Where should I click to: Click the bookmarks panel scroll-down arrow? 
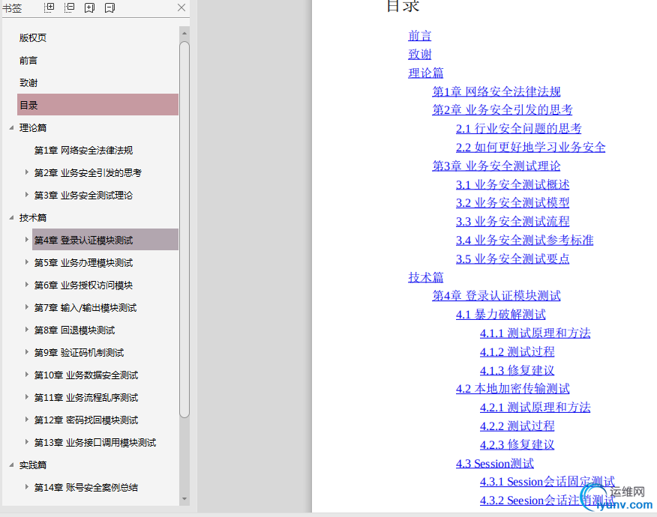[x=184, y=499]
